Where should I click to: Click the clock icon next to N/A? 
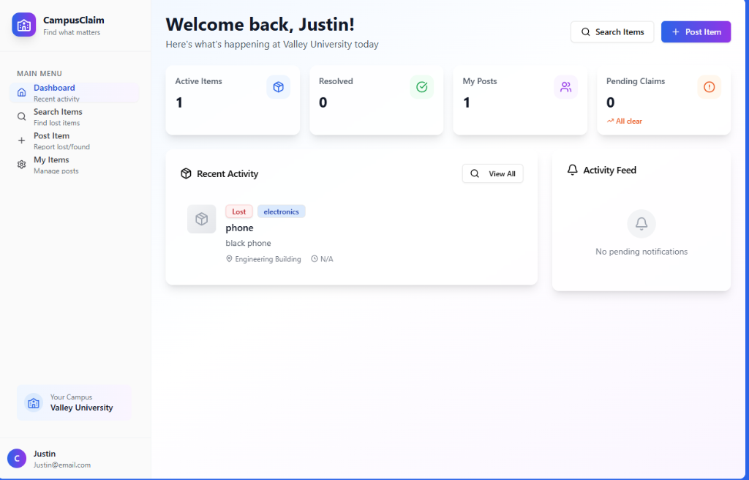pyautogui.click(x=315, y=258)
